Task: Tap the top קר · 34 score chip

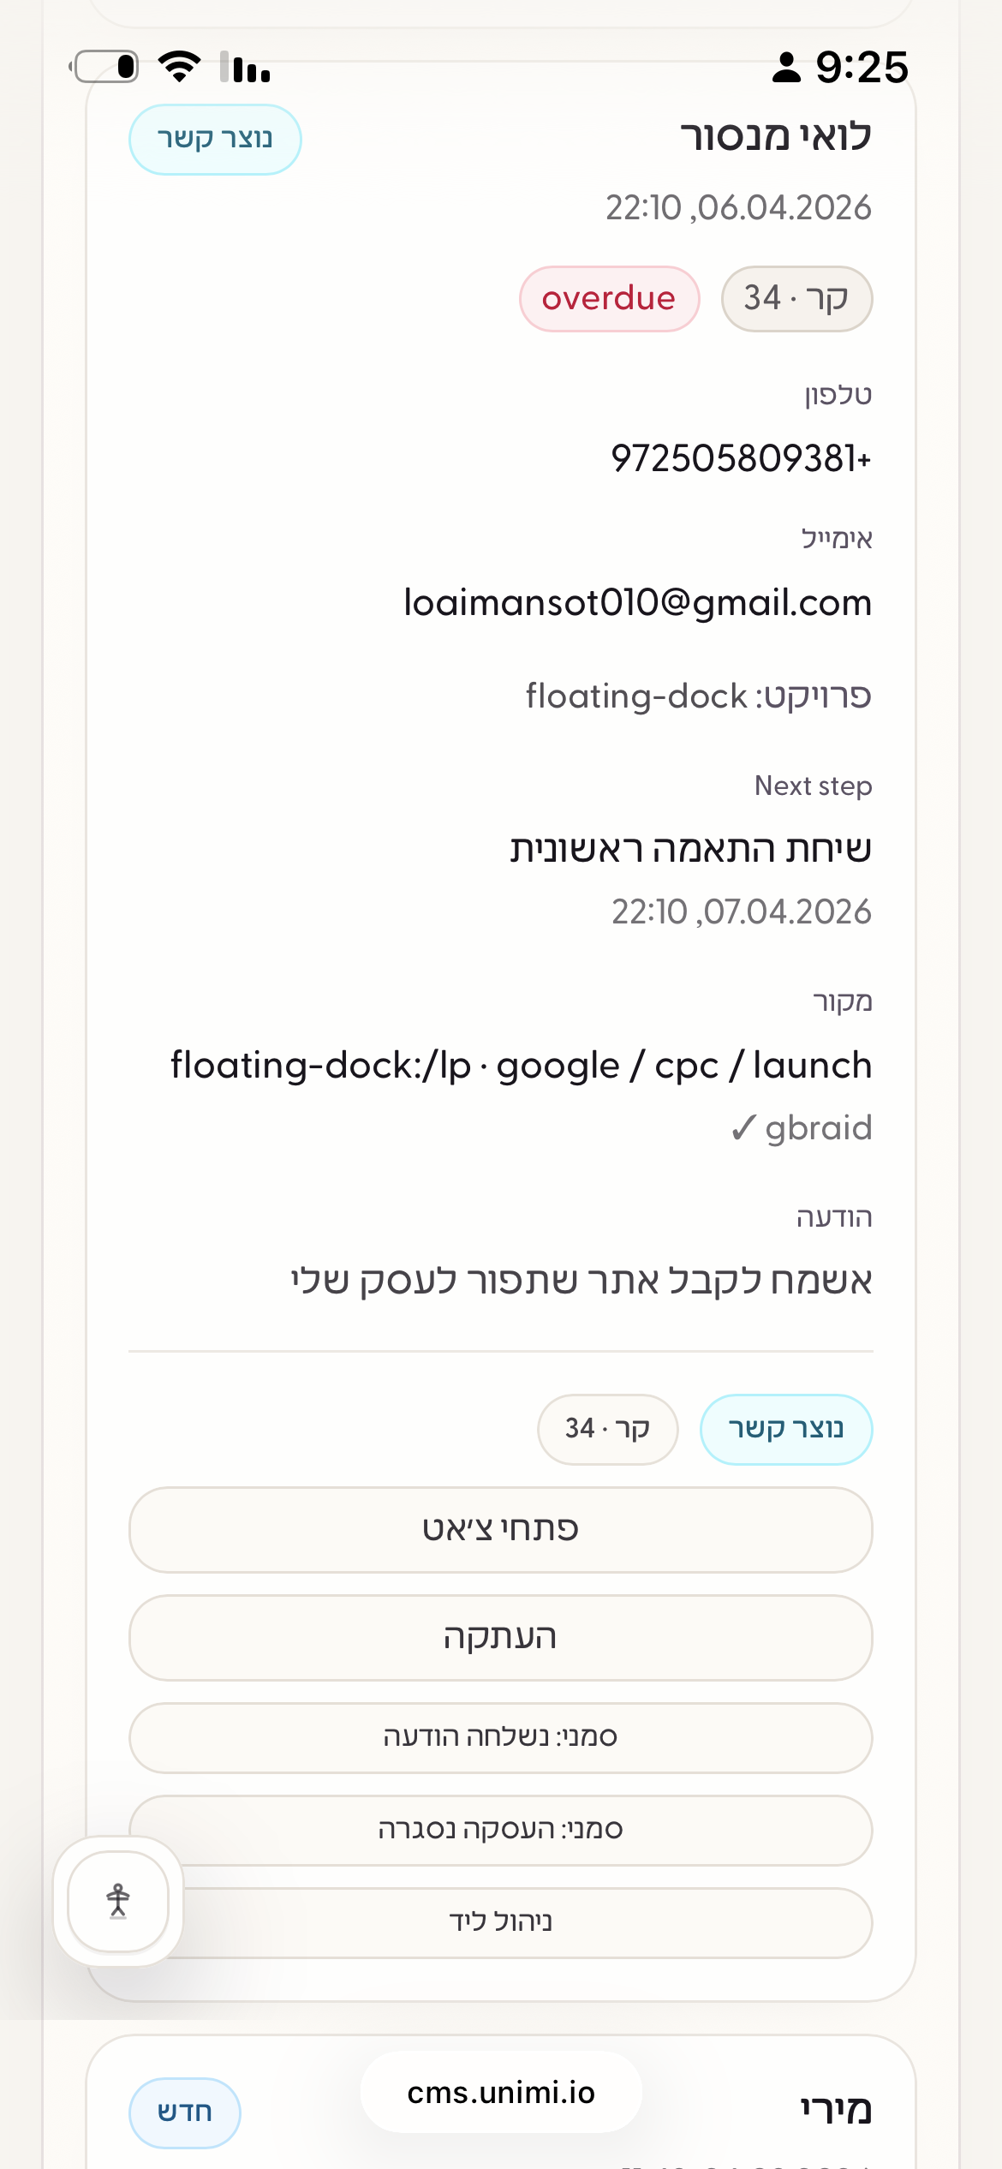Action: pos(796,298)
